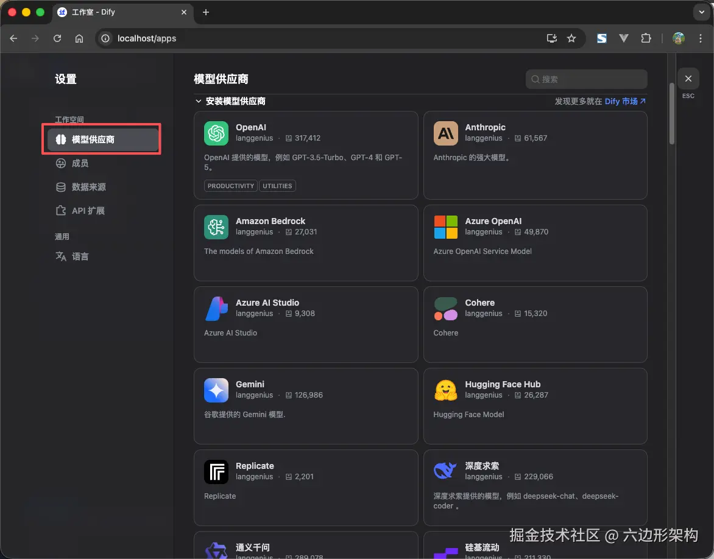
Task: Click the Cohere logo icon
Action: pos(445,309)
